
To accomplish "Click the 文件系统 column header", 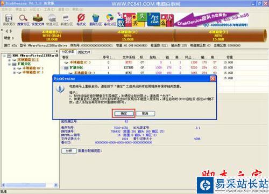I will (x=129, y=57).
